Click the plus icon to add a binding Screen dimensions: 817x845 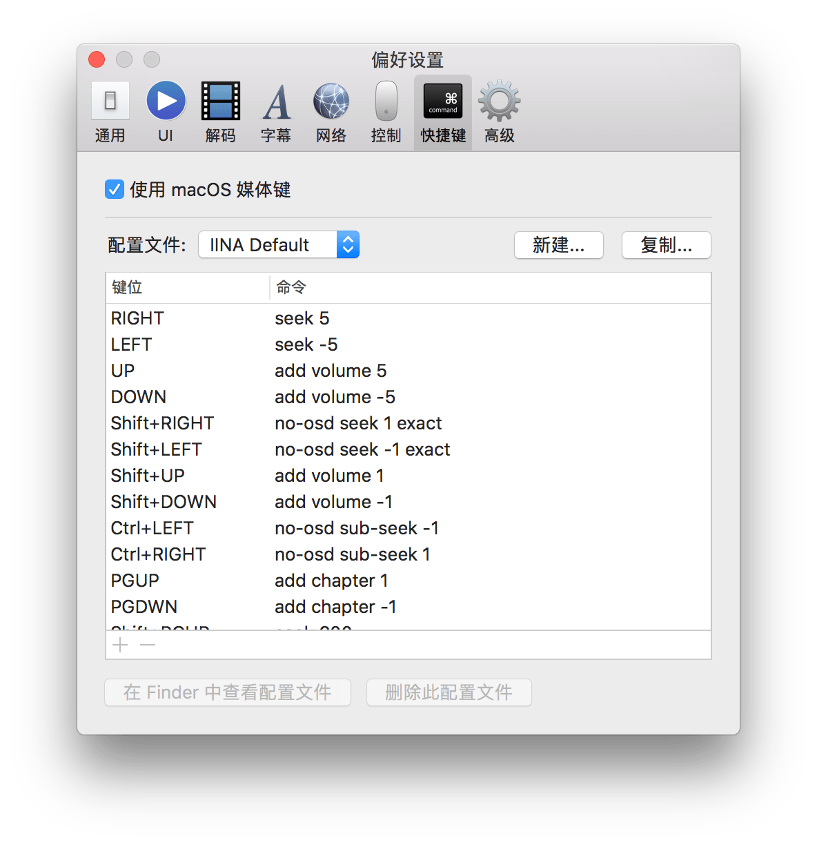click(121, 645)
